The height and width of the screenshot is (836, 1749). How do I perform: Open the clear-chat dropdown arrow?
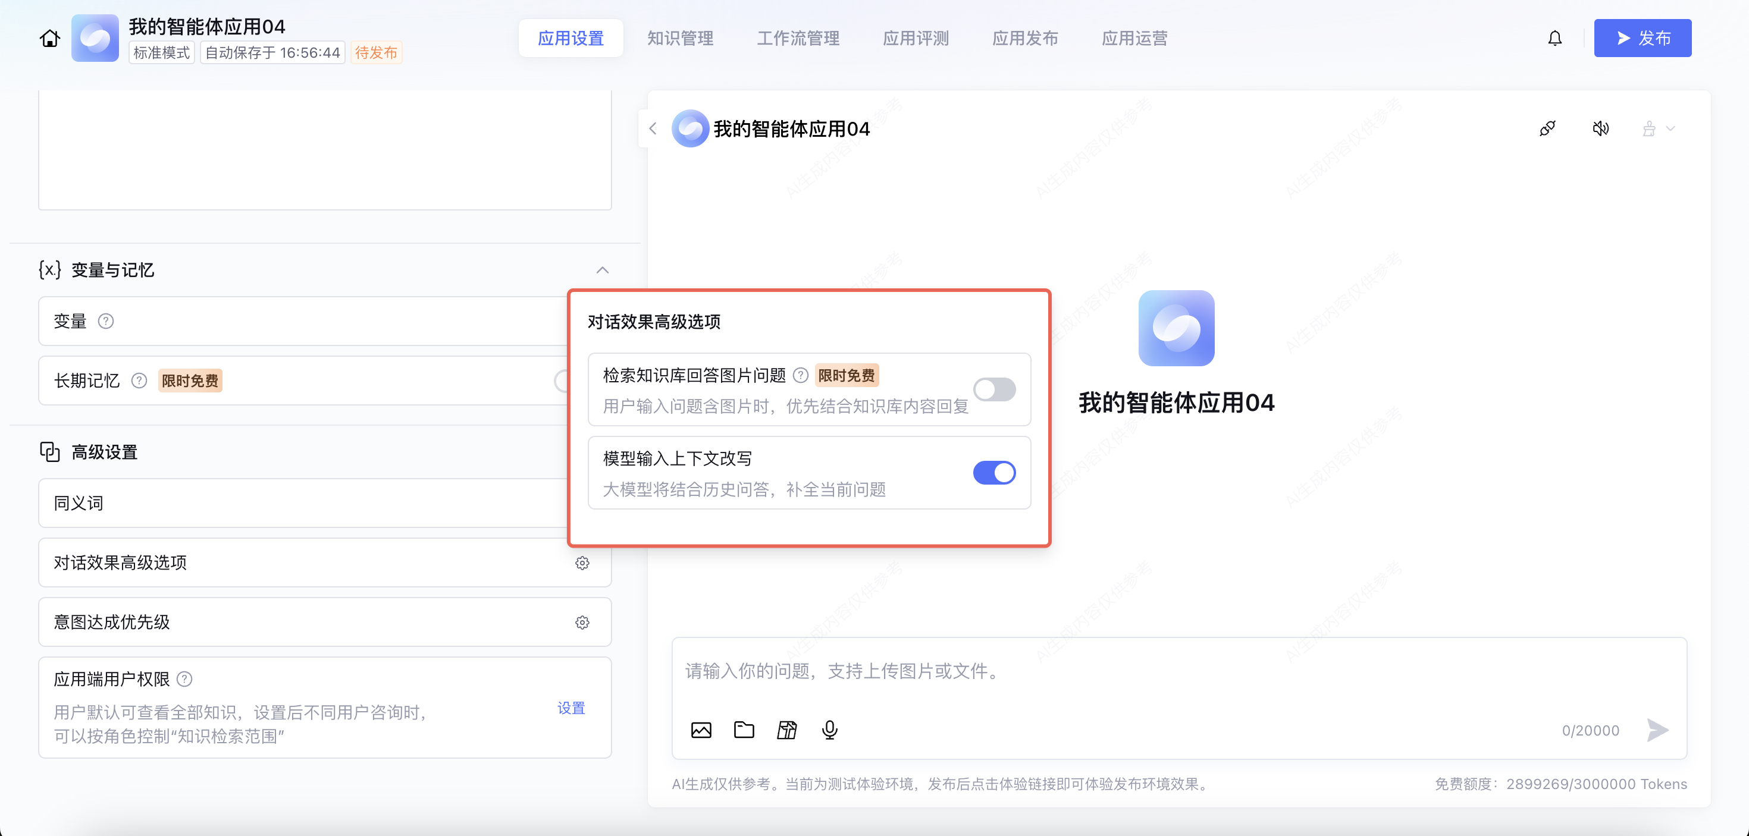pos(1671,128)
